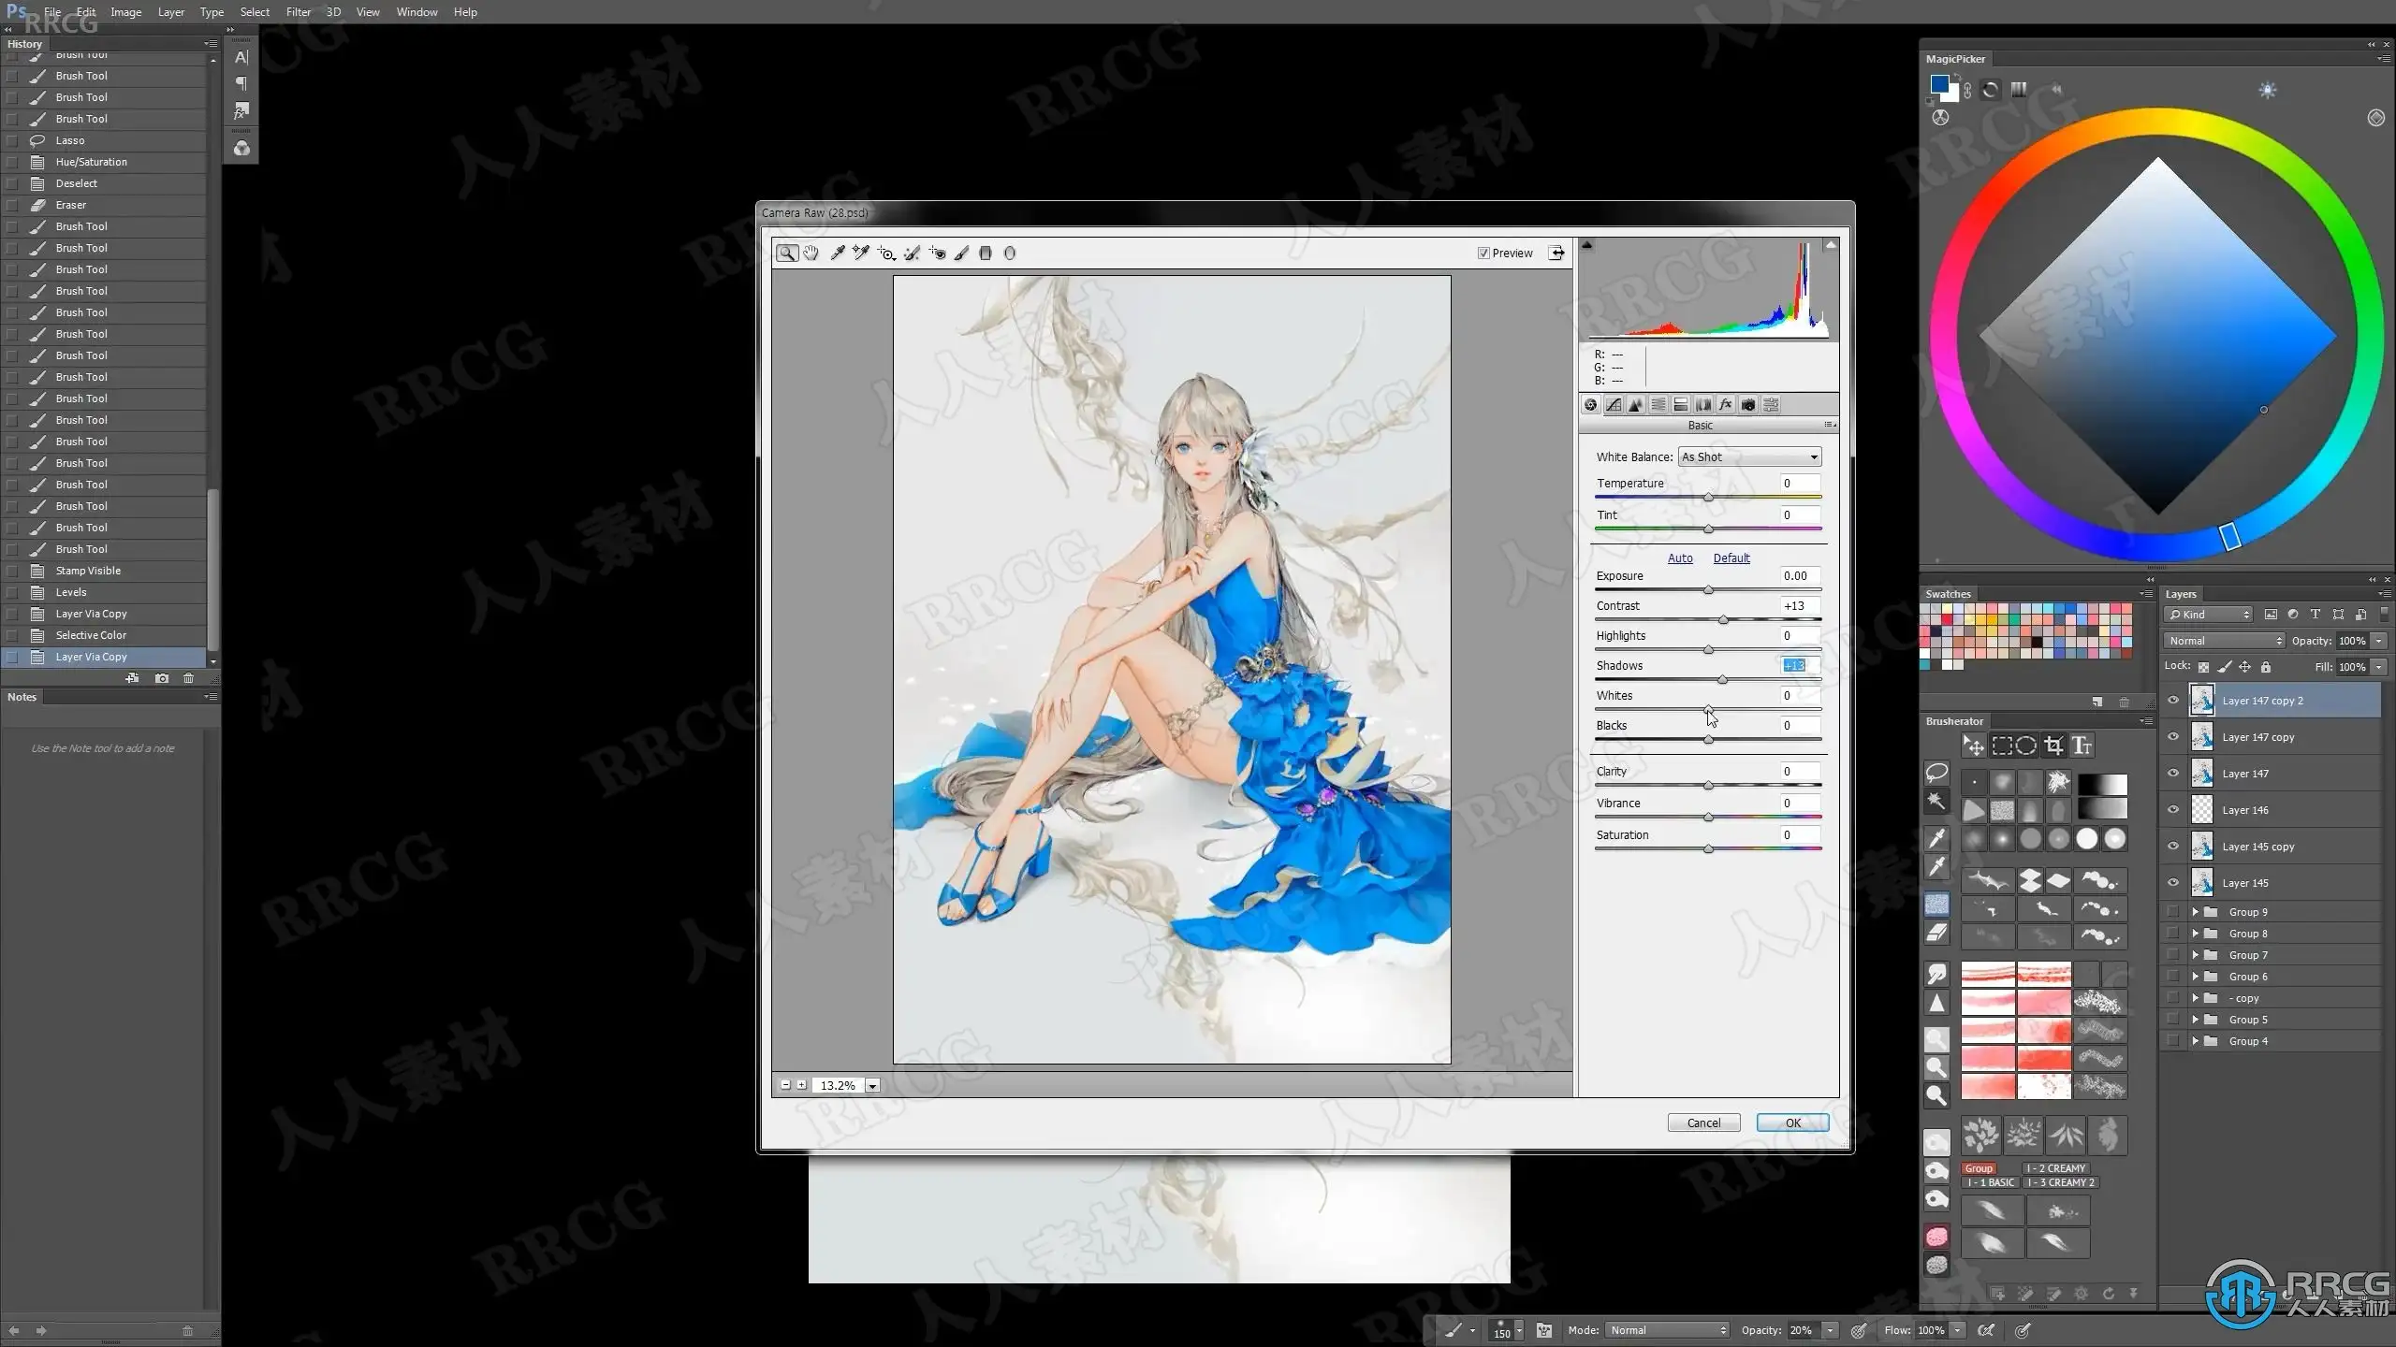Toggle the Preview checkbox in Camera Raw
Viewport: 2396px width, 1347px height.
click(1483, 253)
